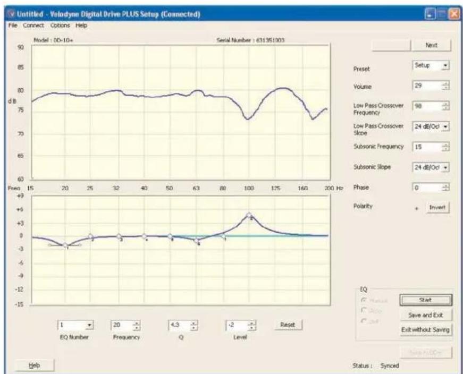Adjust the Phase spinner arrows
The image size is (463, 374).
pos(446,188)
